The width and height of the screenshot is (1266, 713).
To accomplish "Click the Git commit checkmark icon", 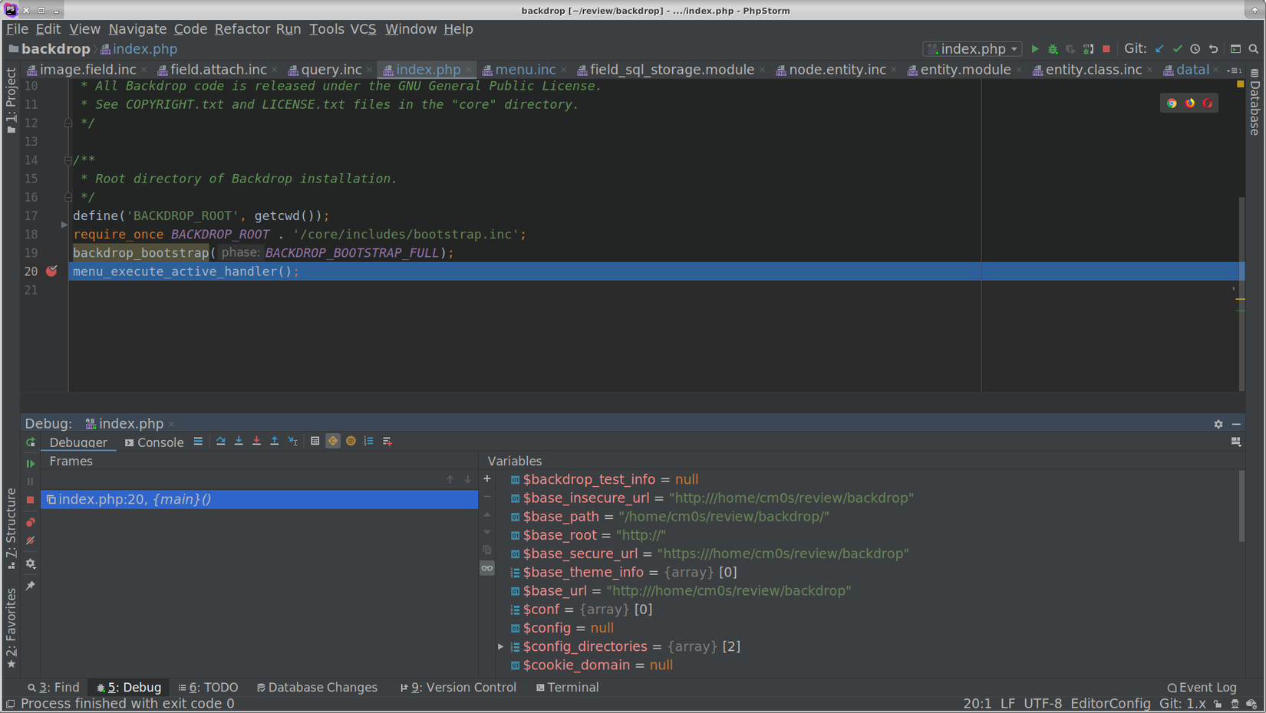I will (1177, 49).
